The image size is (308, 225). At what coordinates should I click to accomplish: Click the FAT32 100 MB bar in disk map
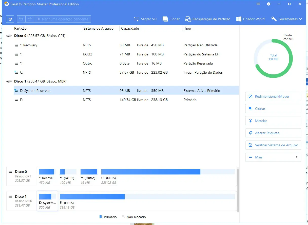pyautogui.click(x=68, y=172)
